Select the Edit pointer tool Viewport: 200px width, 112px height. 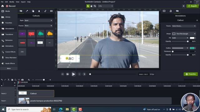pos(88,6)
